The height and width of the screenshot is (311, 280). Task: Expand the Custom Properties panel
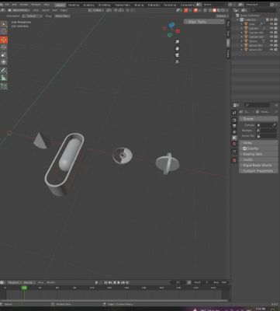click(258, 171)
